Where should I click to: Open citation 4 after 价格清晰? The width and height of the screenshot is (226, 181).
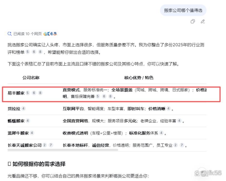[x=168, y=108]
